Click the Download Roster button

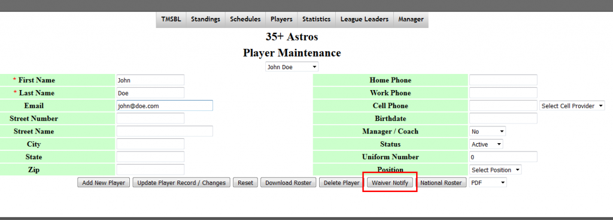pyautogui.click(x=289, y=183)
